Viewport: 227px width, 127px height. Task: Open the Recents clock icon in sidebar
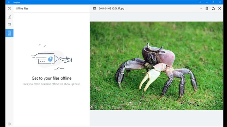tap(9, 9)
